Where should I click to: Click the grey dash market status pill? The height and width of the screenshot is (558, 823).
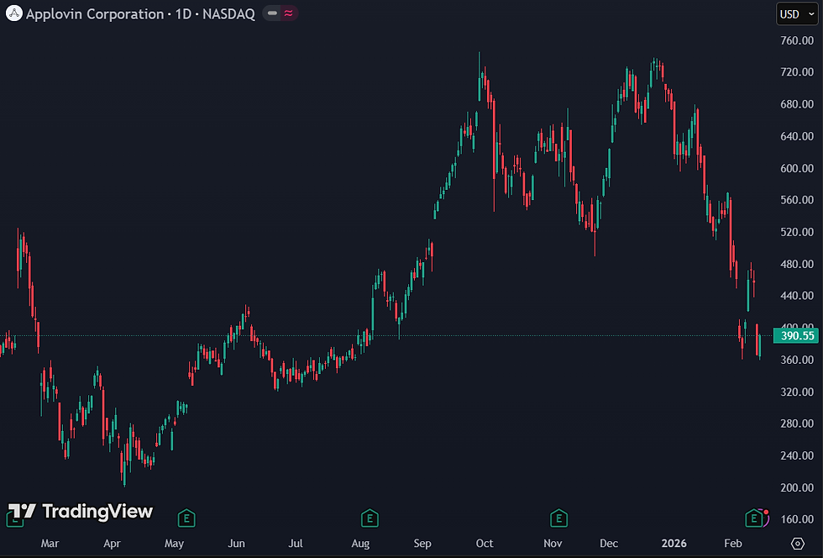[272, 13]
